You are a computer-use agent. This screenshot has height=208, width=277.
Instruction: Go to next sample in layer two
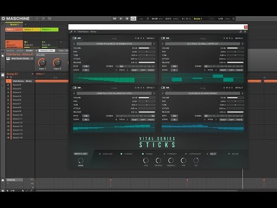coord(242,44)
